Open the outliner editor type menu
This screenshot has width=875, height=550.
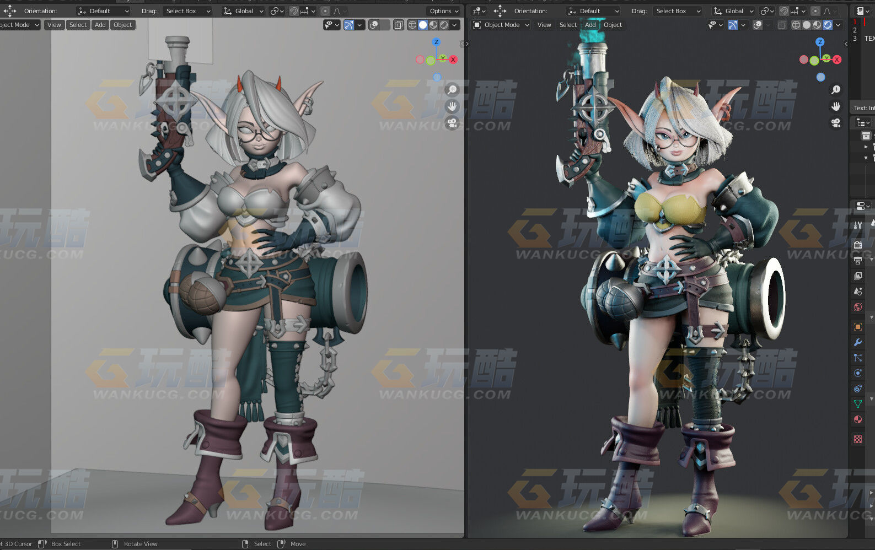click(862, 122)
